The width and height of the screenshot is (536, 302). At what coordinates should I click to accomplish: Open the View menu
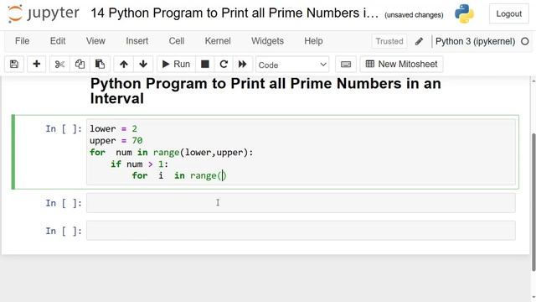pos(95,41)
